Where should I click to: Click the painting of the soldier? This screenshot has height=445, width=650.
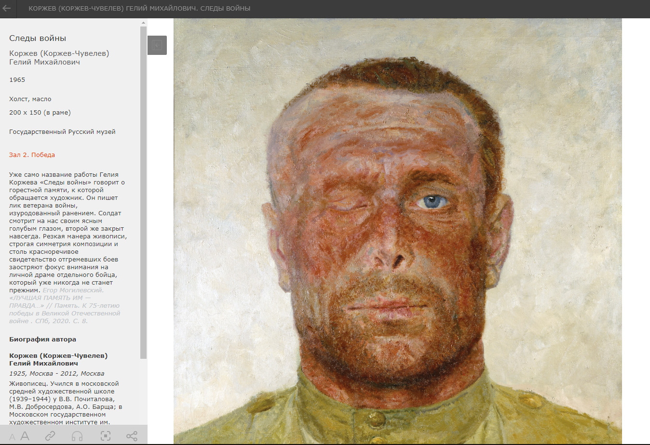tap(397, 231)
